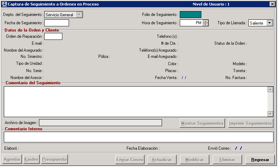278x167 pixels.
Task: Click the Hora de Seguimiento time field
Action: (x=191, y=23)
